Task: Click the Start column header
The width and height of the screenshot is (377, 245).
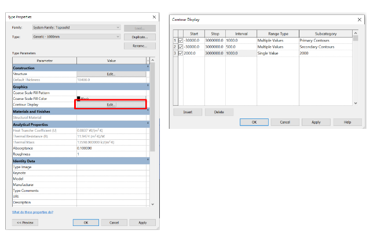Action: coord(194,34)
